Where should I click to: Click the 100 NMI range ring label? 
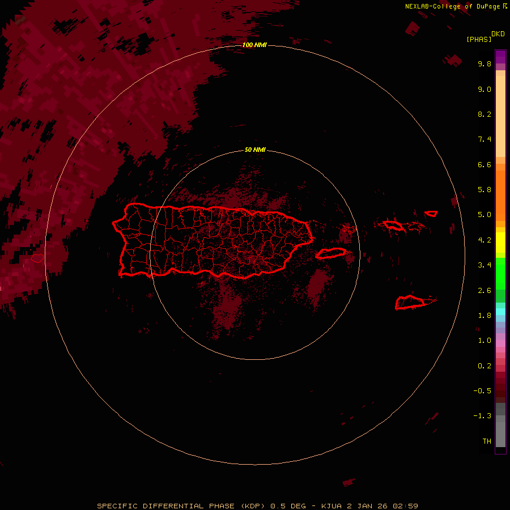pyautogui.click(x=254, y=45)
